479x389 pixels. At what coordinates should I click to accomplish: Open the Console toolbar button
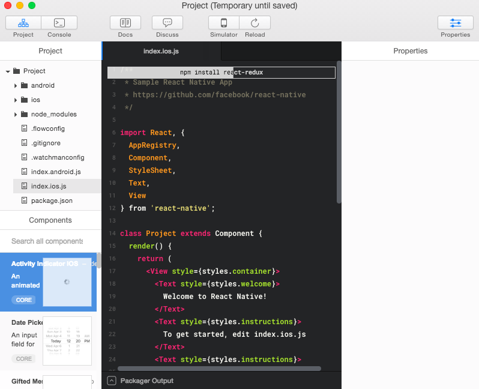59,23
